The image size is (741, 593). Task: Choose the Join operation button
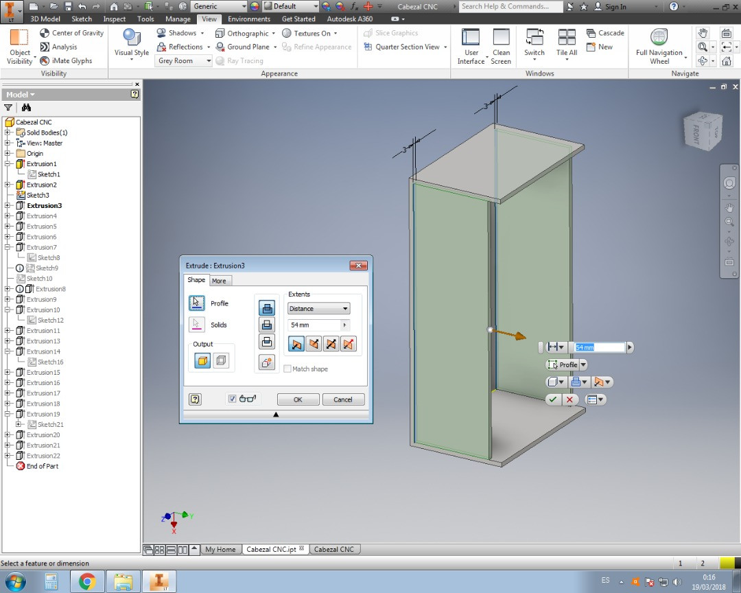coord(267,308)
